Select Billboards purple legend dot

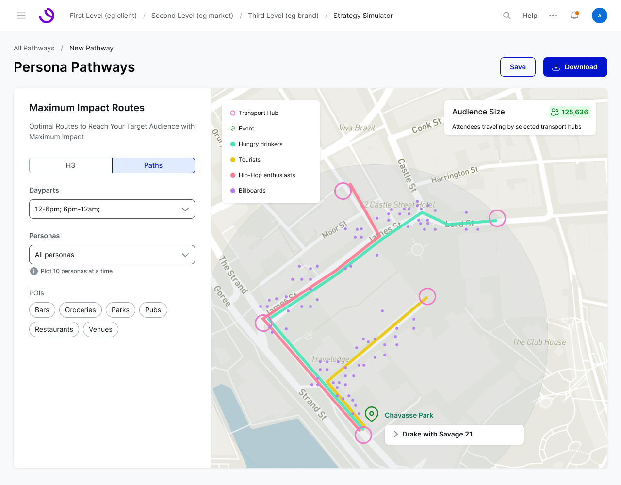click(x=233, y=191)
